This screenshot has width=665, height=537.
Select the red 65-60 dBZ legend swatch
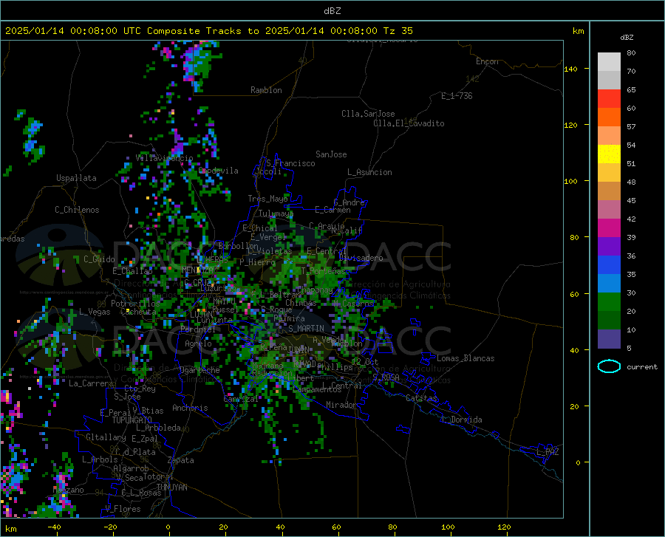609,99
